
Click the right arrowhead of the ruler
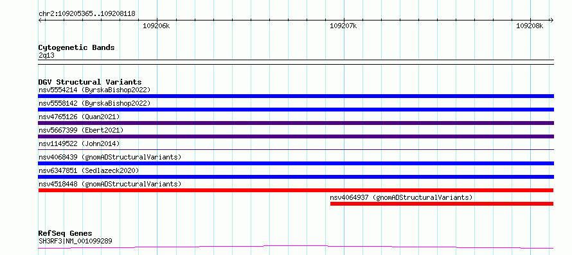[551, 20]
